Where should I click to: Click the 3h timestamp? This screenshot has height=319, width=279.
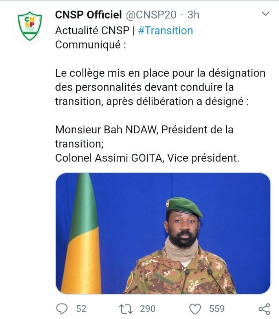(193, 15)
